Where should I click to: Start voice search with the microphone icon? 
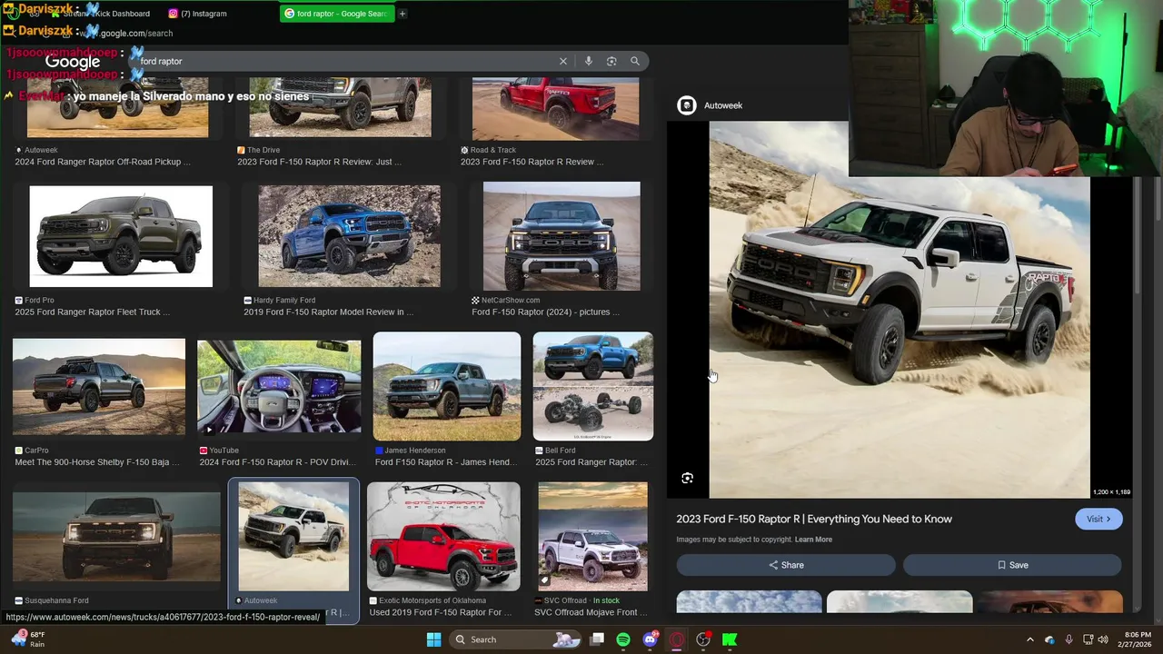pyautogui.click(x=589, y=61)
